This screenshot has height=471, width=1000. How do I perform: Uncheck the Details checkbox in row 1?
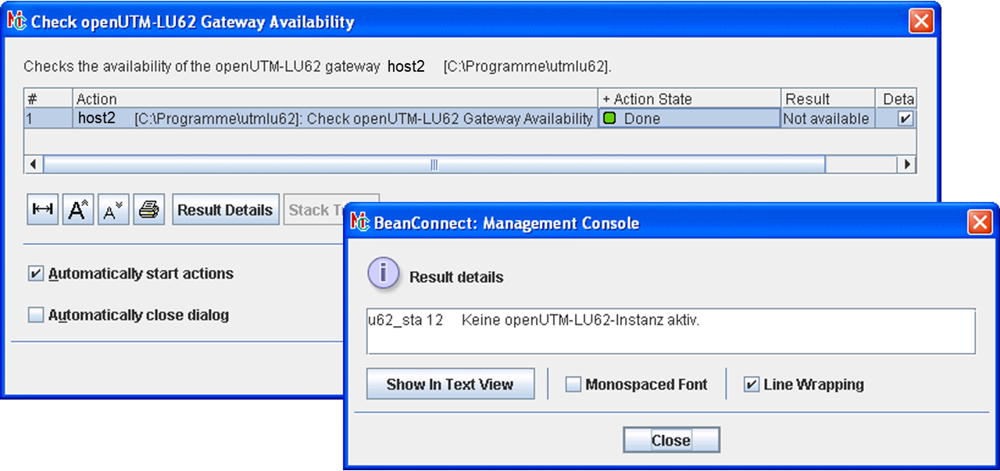coord(905,119)
